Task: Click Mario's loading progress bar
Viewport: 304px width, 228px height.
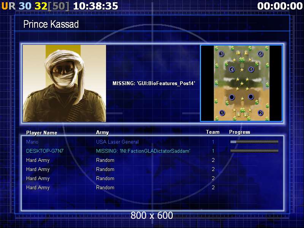Action: pos(254,142)
